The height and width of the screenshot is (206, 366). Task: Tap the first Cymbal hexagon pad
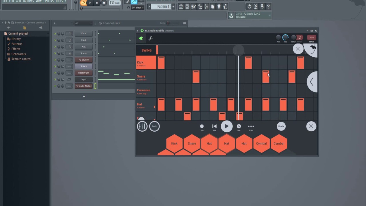tap(261, 143)
